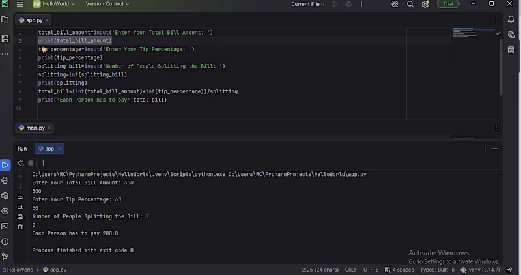Change the 4 spaces indent setting
Viewport: 521px width, 275px height.
click(399, 270)
